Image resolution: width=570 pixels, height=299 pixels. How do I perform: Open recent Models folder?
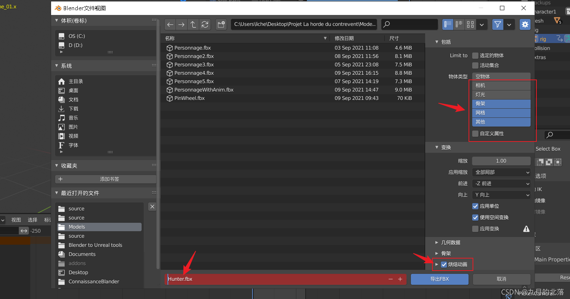coord(99,227)
